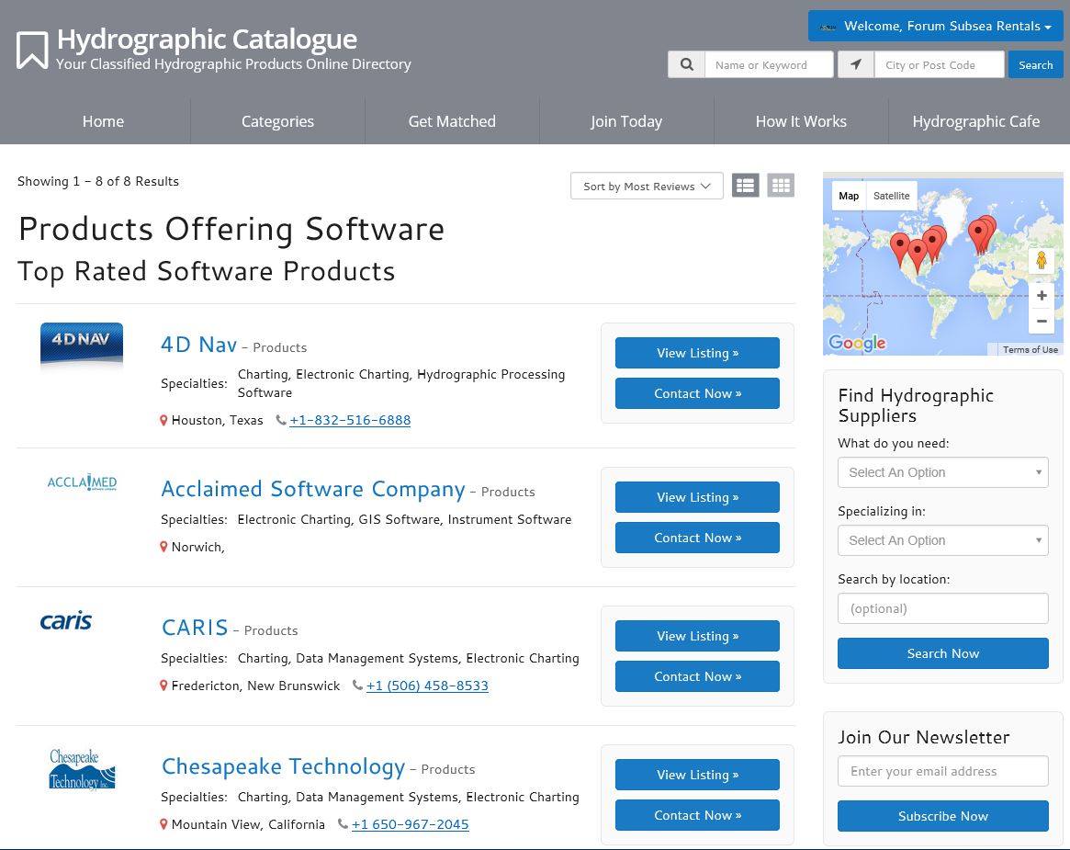
Task: Go to Home in the navigation bar
Action: [x=103, y=121]
